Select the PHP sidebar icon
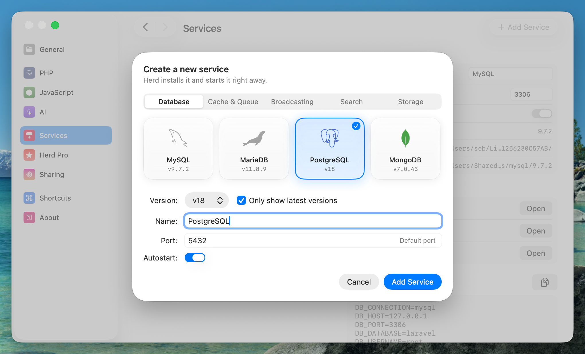Image resolution: width=585 pixels, height=354 pixels. 29,73
